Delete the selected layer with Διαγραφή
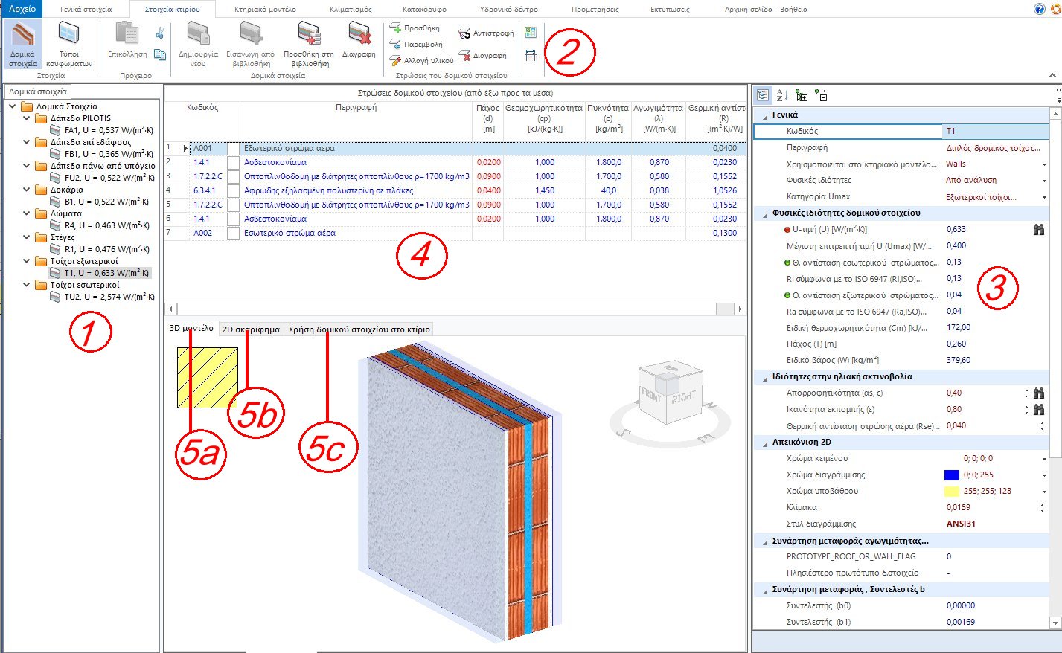Screen dimensions: 1062x653 pos(486,54)
